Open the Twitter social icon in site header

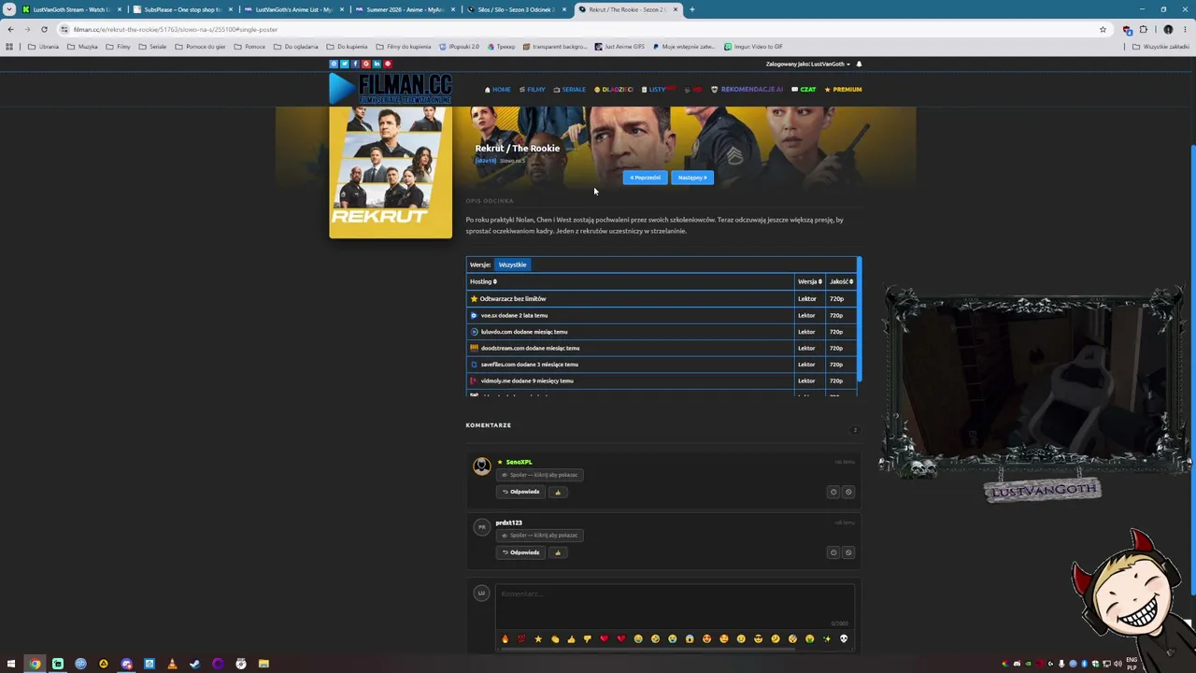(344, 64)
